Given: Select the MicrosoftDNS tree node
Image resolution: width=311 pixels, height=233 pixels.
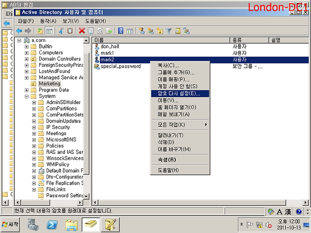Looking at the screenshot, I should [61, 140].
